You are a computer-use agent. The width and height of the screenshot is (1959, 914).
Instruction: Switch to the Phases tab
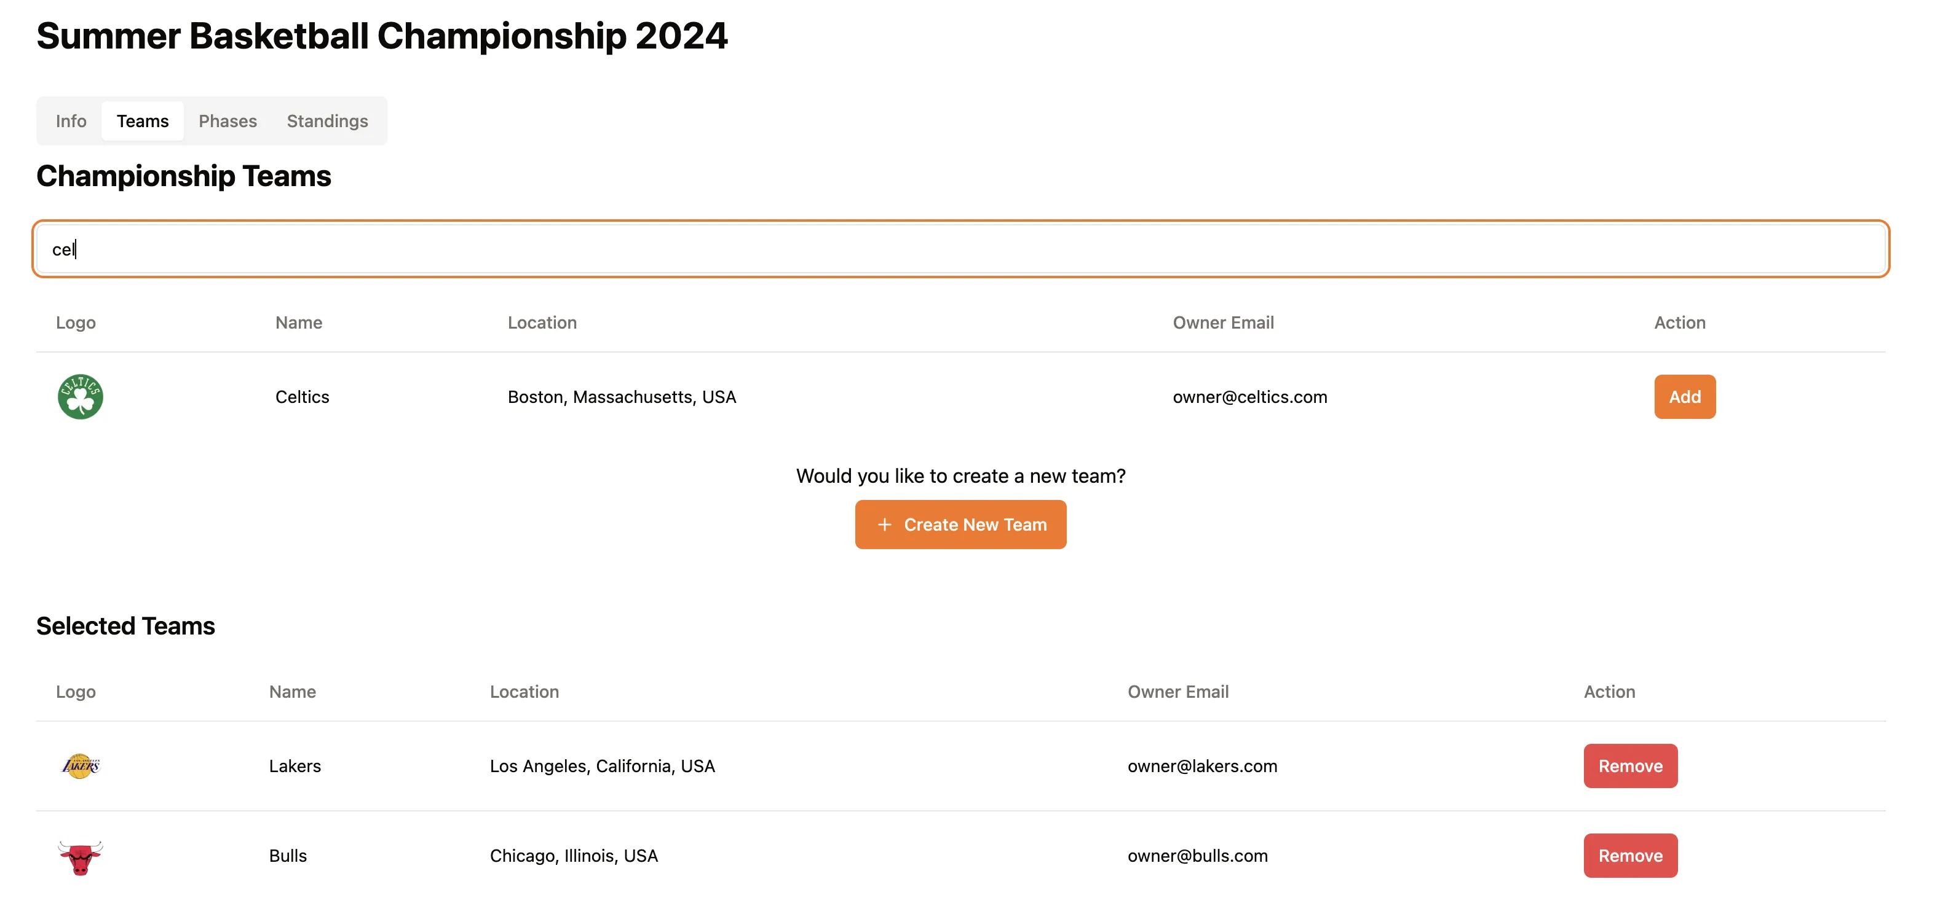pyautogui.click(x=228, y=121)
